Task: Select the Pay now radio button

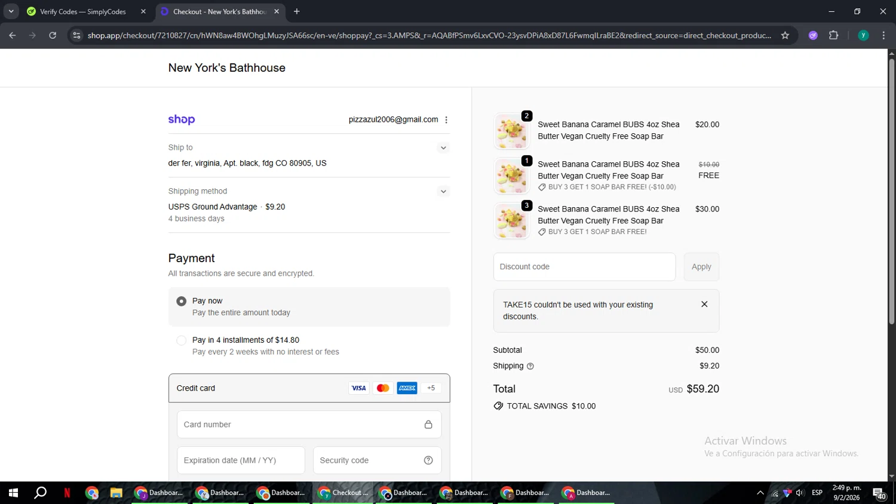Action: coord(181,302)
